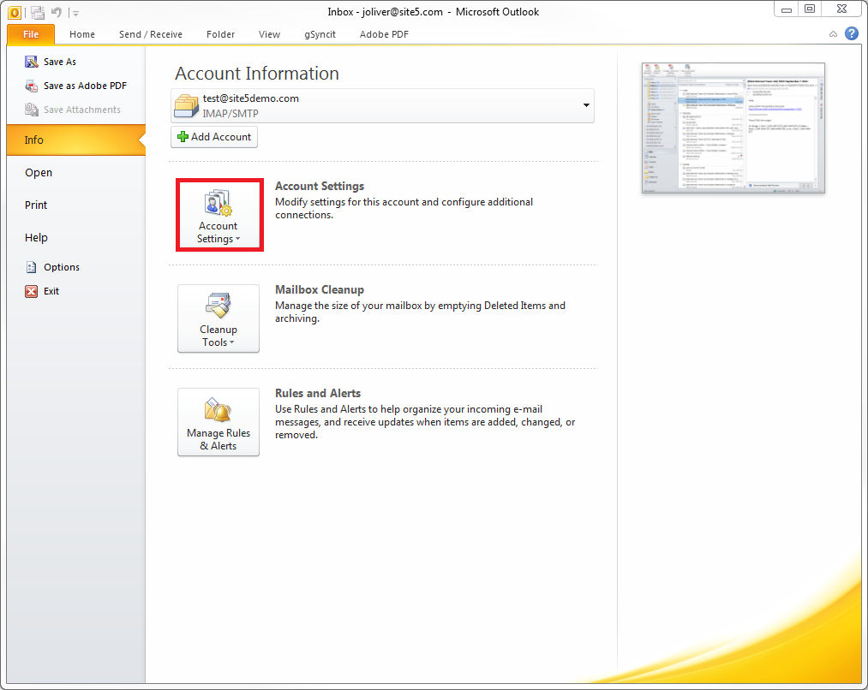Click the Save as Adobe PDF icon
The width and height of the screenshot is (868, 690).
coord(32,86)
